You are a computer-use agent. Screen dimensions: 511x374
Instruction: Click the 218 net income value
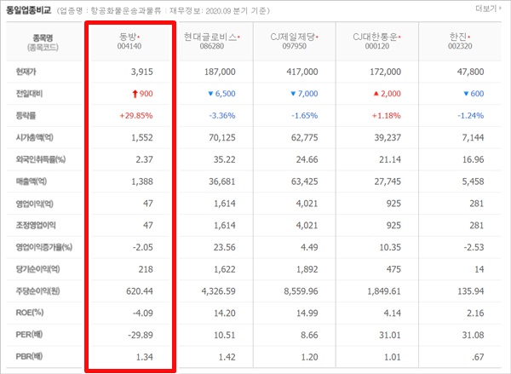(x=146, y=269)
